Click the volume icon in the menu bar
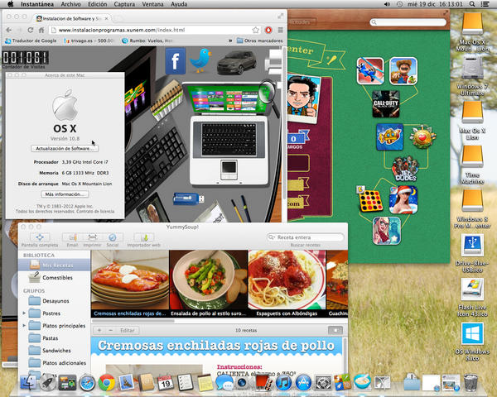 point(387,4)
